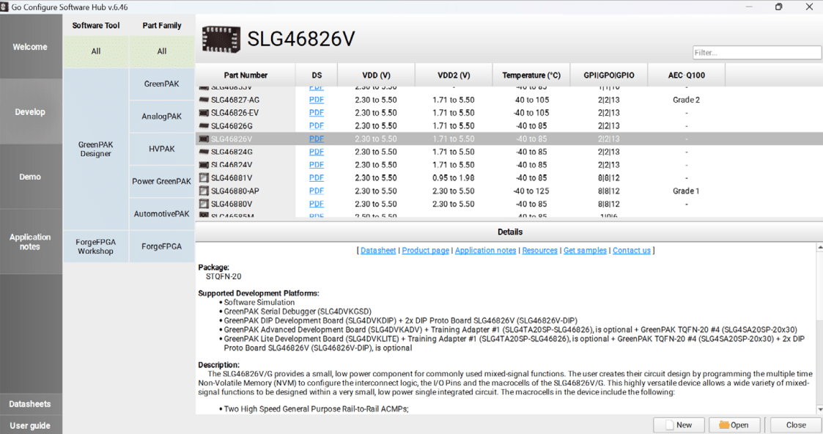Image resolution: width=823 pixels, height=434 pixels.
Task: Open PDF datasheet for SLG46826G
Action: [x=317, y=126]
